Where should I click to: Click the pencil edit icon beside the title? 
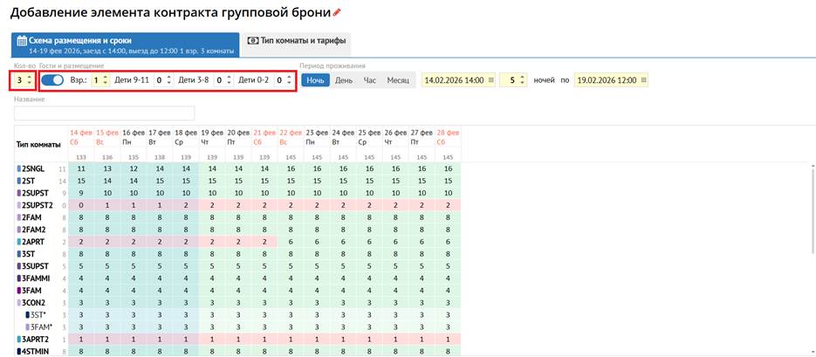point(338,13)
